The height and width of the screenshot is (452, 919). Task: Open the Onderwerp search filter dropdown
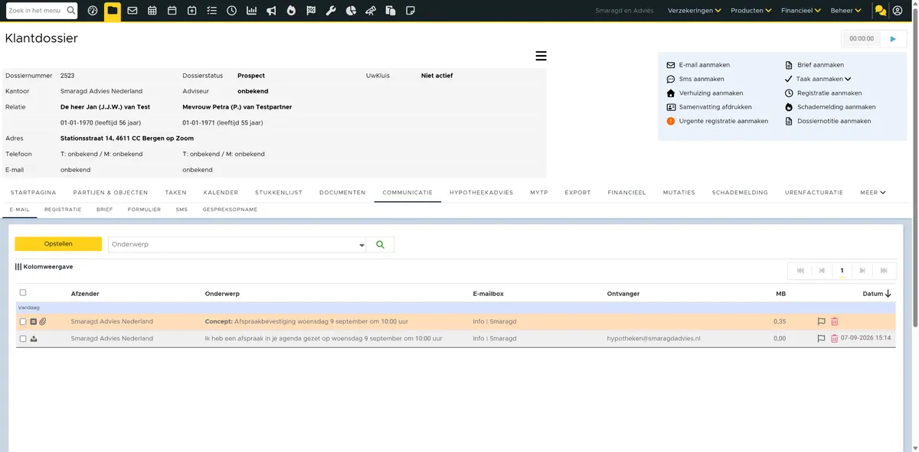point(362,246)
